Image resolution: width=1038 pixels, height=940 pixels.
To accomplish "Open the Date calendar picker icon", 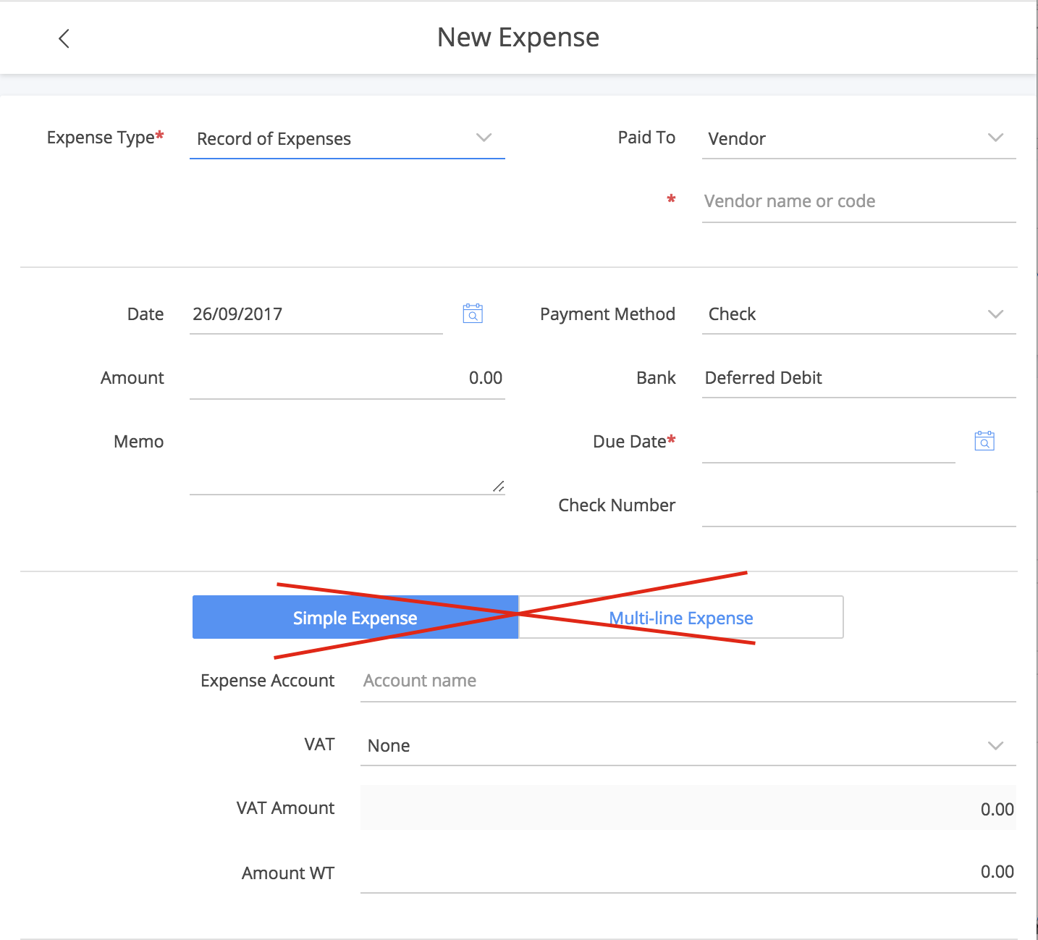I will pyautogui.click(x=473, y=314).
